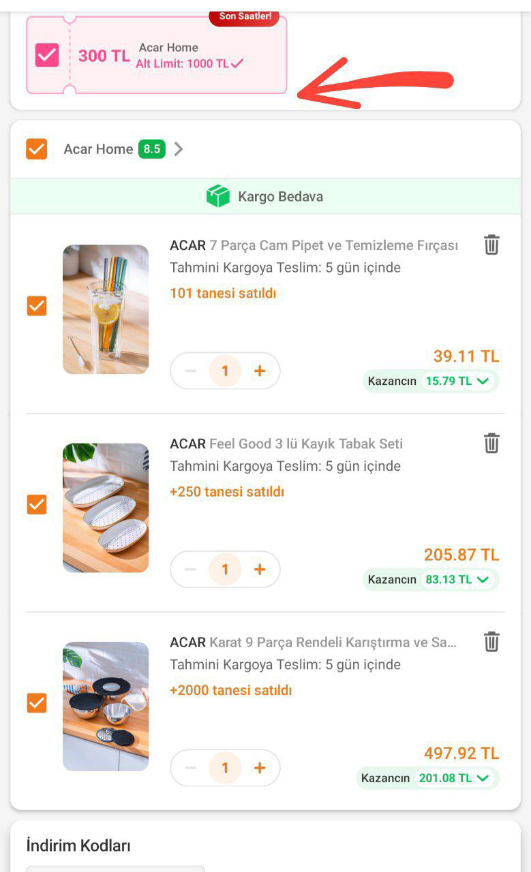531x872 pixels.
Task: Increase quantity of Kayık Tabak Seti
Action: pos(260,570)
